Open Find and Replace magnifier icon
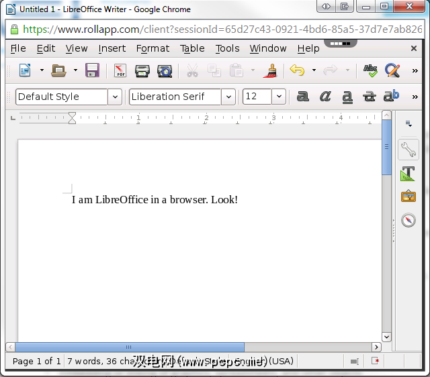Image resolution: width=430 pixels, height=377 pixels. click(x=392, y=70)
